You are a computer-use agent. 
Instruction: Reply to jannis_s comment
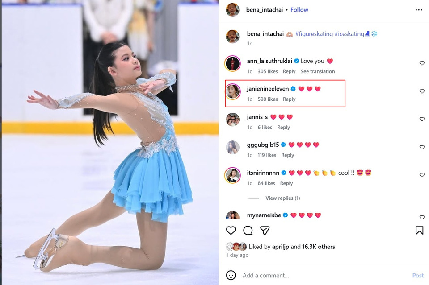pyautogui.click(x=283, y=128)
